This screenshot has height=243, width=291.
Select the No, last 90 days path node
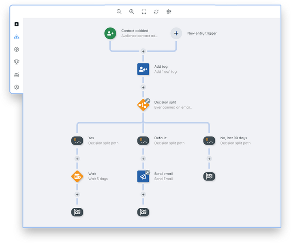209,141
